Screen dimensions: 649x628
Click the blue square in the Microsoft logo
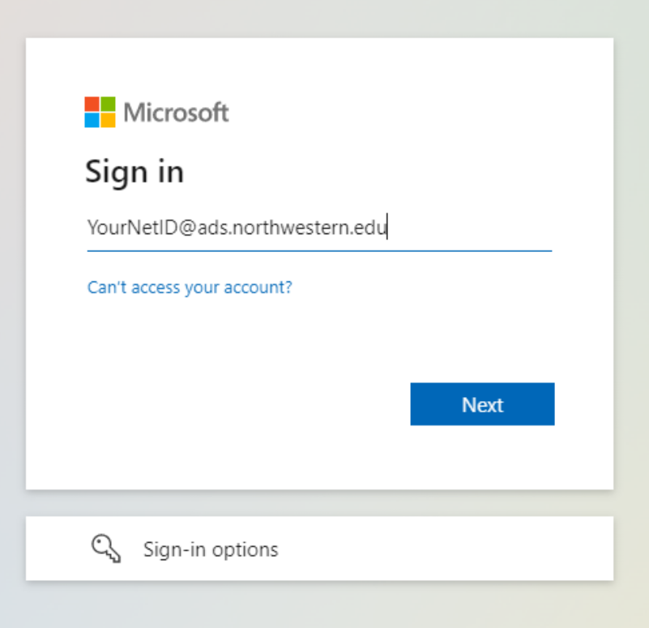(x=92, y=120)
